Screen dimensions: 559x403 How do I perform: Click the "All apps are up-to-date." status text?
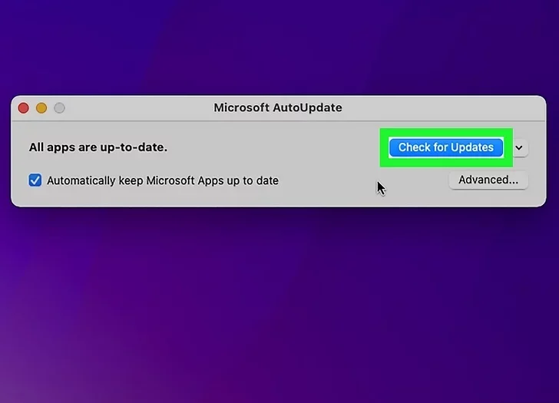pos(98,147)
